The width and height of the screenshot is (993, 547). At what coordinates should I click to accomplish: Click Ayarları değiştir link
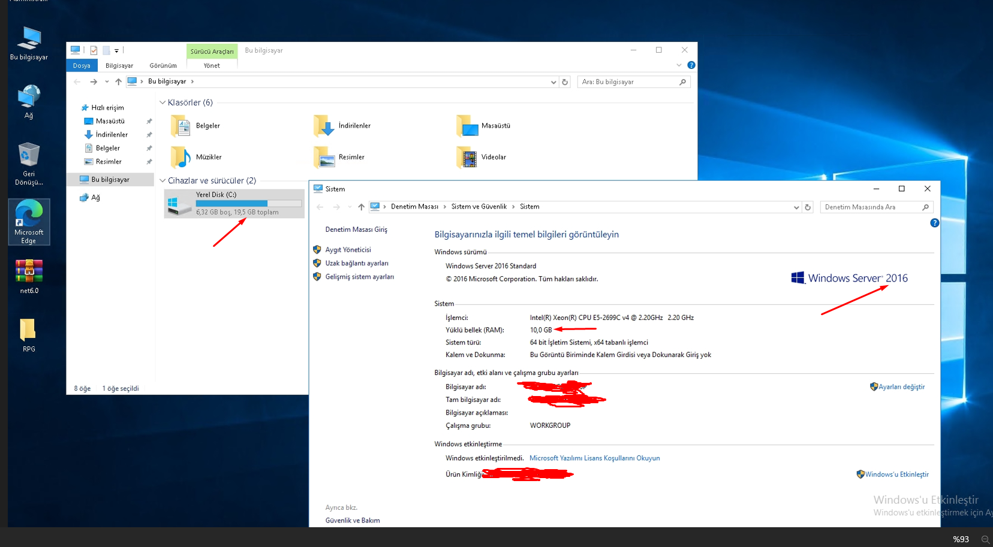[x=901, y=387]
